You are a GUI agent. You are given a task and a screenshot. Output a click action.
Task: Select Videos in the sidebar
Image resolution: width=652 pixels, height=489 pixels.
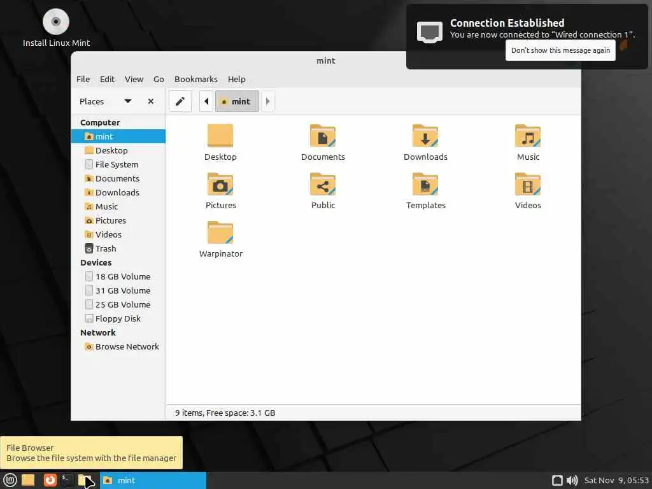point(118,234)
